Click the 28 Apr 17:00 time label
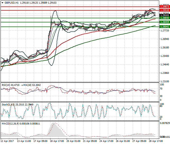 tap(156, 141)
